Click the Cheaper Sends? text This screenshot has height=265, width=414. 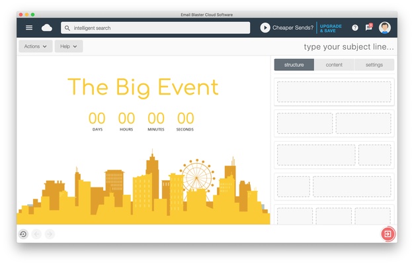(293, 28)
